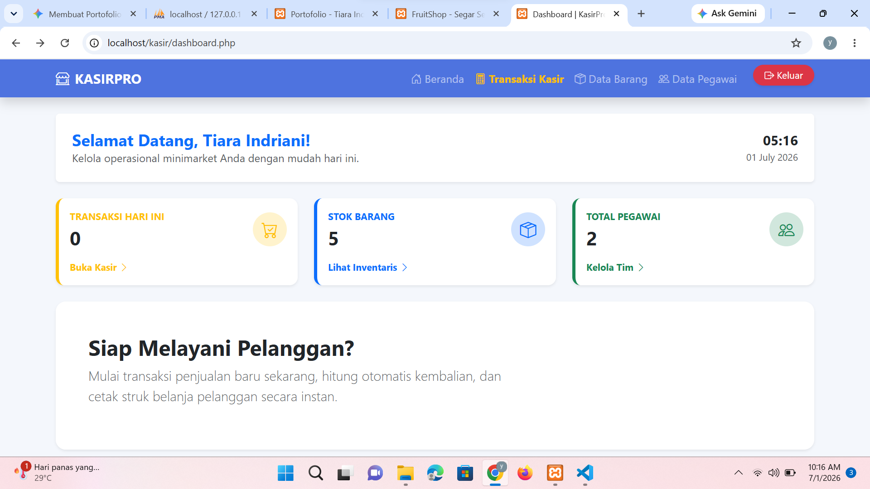Viewport: 870px width, 489px height.
Task: Go forward with the browser forward arrow
Action: coord(40,43)
